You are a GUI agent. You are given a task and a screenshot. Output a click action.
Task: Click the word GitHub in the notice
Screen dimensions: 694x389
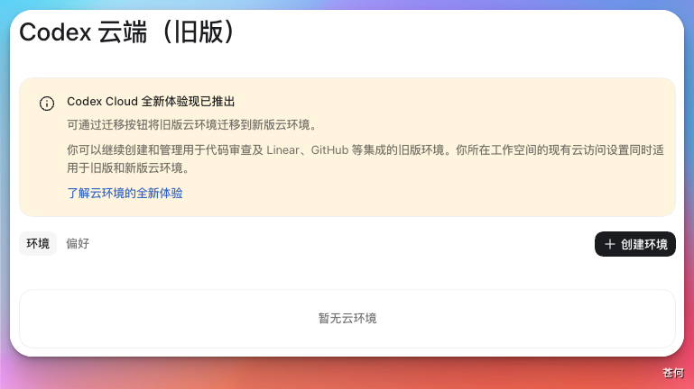(329, 150)
